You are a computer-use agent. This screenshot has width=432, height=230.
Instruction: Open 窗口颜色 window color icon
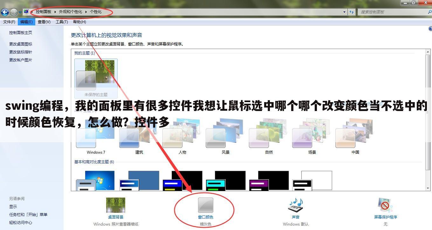(205, 205)
